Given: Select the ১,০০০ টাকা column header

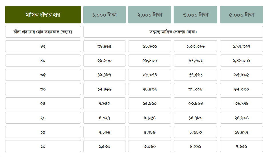Looking at the screenshot, I should [x=104, y=15].
